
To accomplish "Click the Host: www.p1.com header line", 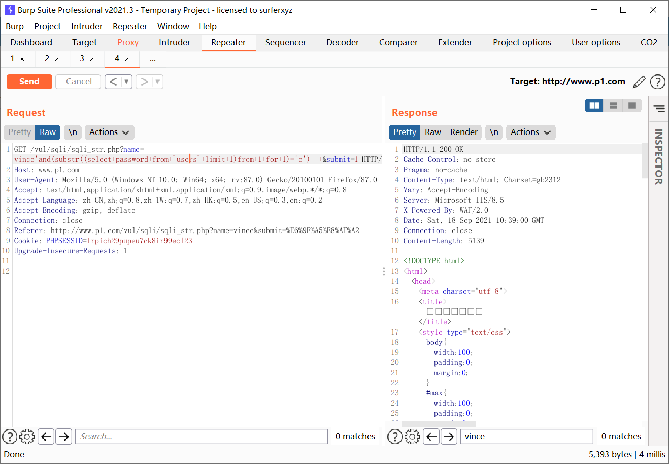I will tap(47, 170).
